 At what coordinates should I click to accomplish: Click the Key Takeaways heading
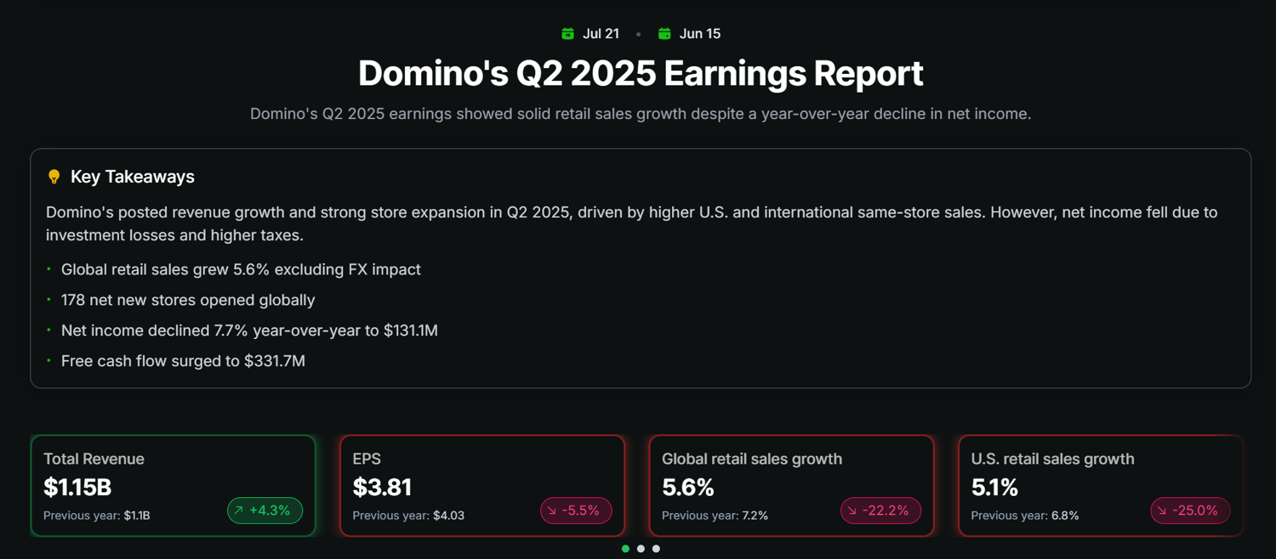pos(133,177)
